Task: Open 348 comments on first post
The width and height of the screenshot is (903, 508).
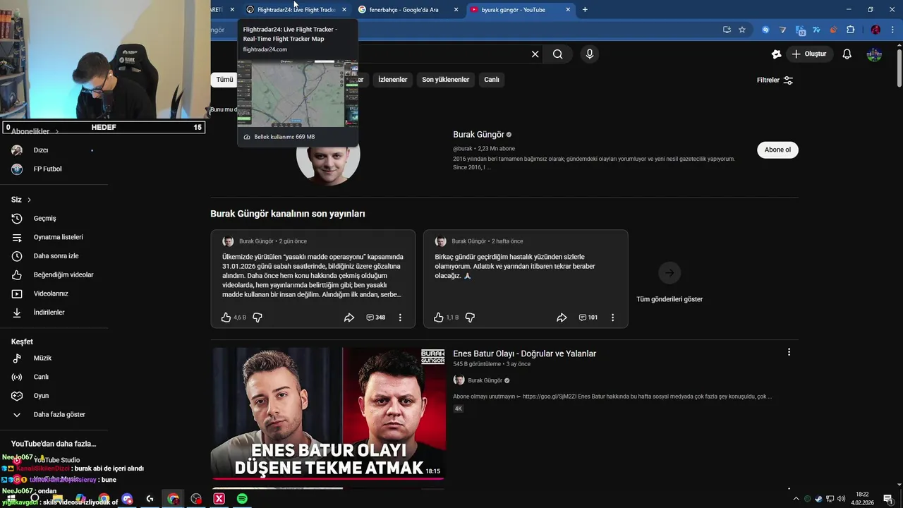Action: pos(375,317)
